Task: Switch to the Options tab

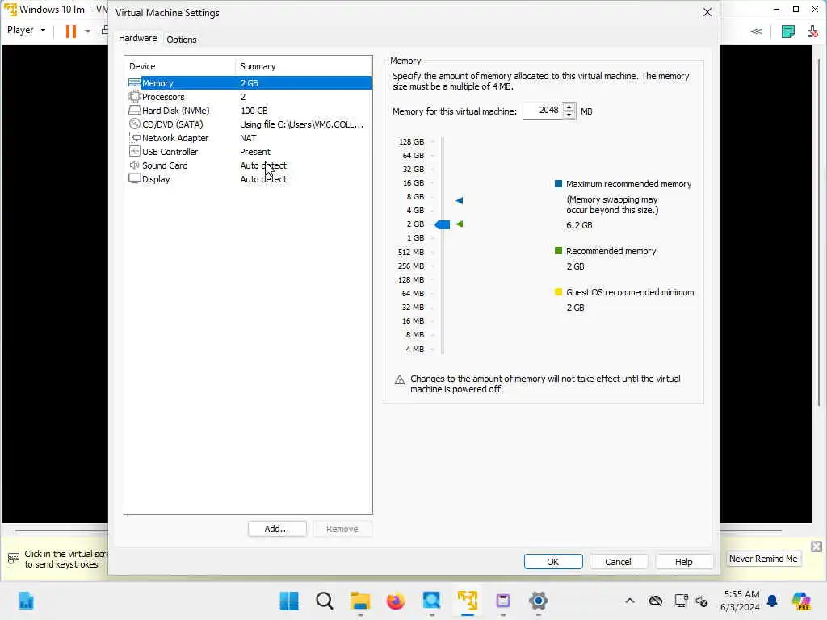Action: [x=182, y=40]
